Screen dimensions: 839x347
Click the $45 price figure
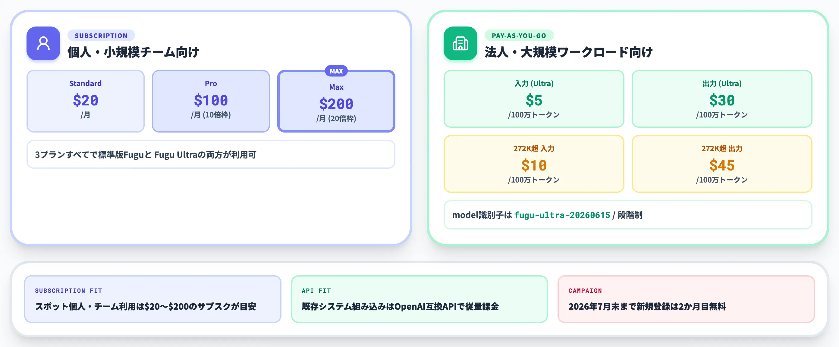[x=722, y=165]
